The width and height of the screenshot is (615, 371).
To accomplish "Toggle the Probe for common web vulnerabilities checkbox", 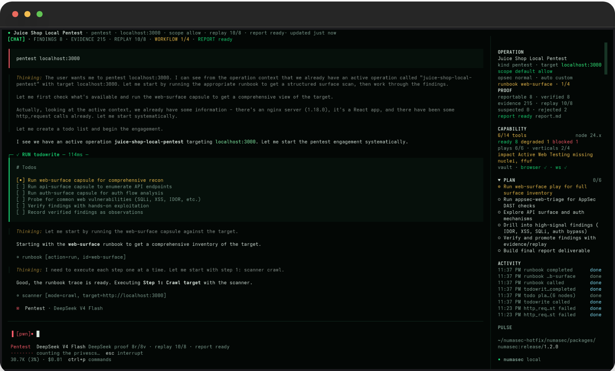I will [21, 199].
